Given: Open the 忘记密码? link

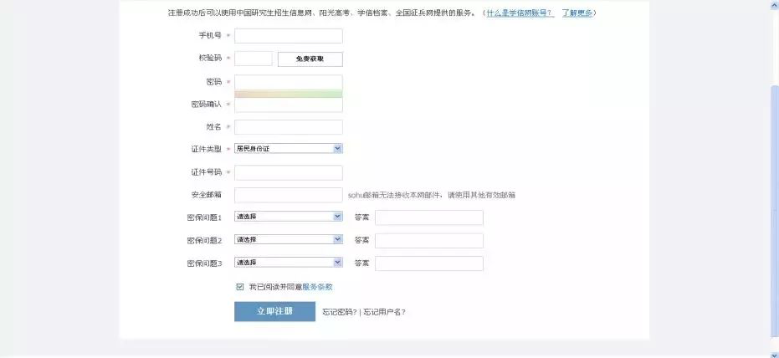Looking at the screenshot, I should point(340,312).
